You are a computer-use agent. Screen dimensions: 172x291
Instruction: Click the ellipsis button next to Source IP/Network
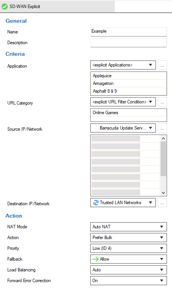(162, 128)
